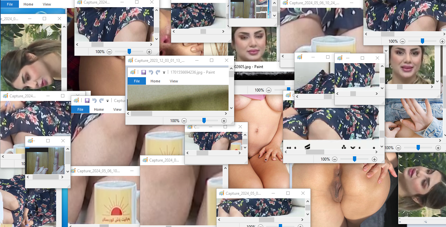Open the File tab in 1701556694236.jpg Paint
This screenshot has height=227, width=446.
tap(137, 81)
